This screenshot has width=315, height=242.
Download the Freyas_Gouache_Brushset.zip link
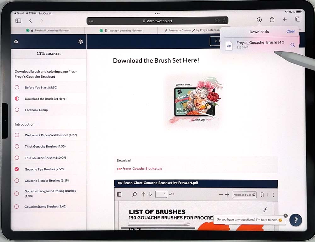[x=142, y=169]
